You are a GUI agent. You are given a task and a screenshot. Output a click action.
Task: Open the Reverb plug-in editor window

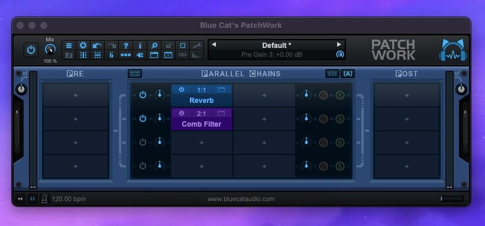point(221,89)
